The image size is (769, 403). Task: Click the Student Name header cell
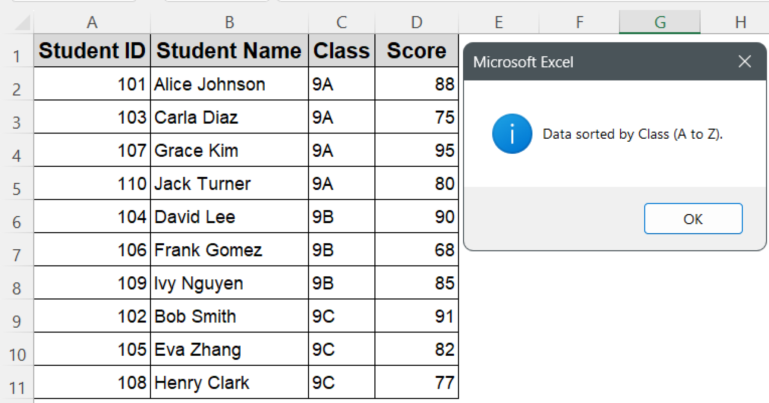(x=229, y=51)
